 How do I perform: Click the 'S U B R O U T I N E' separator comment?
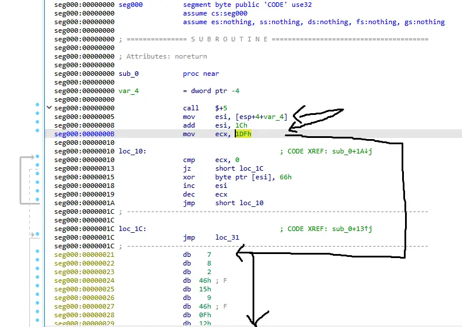pos(229,39)
